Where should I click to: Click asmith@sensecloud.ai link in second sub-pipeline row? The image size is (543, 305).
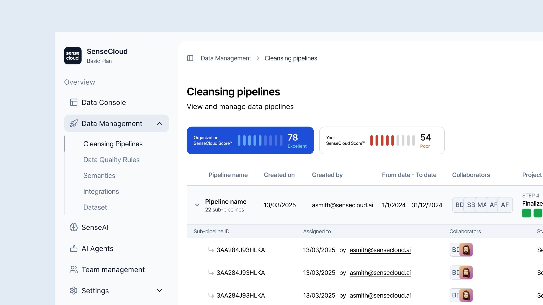(x=380, y=273)
